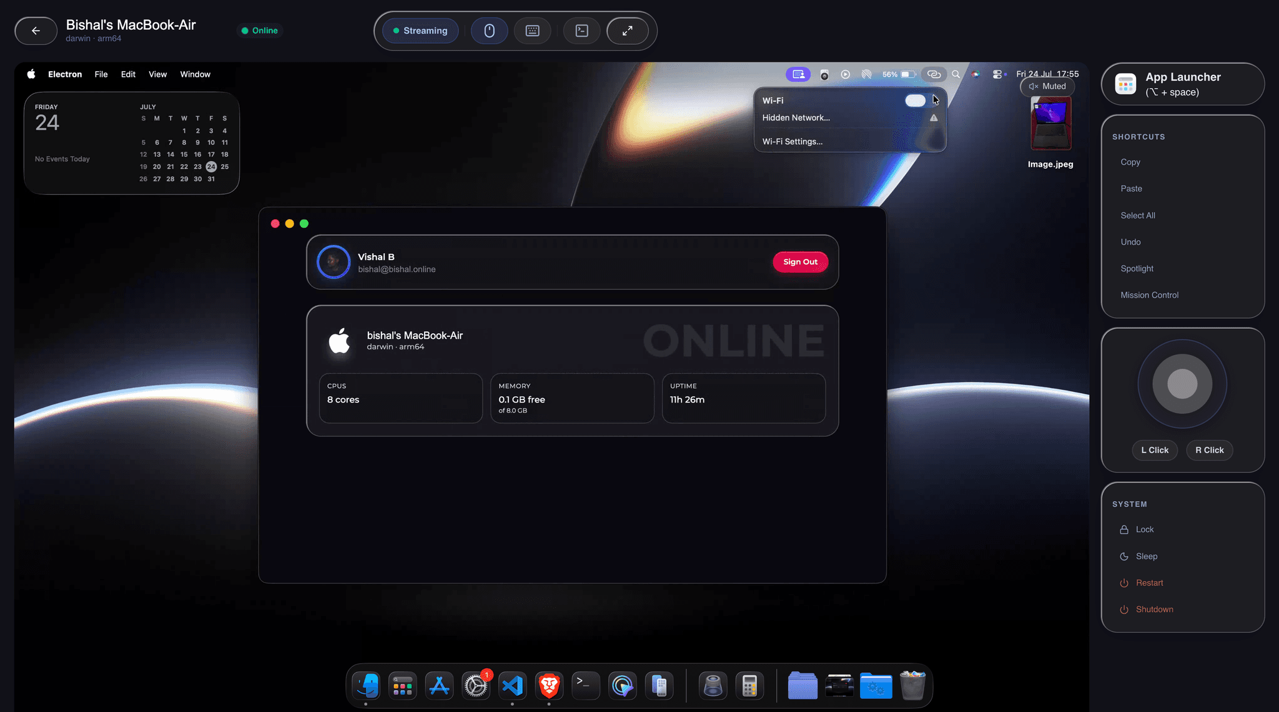Open the circular play-logo app in the dock
Viewport: 1279px width, 712px height.
click(x=623, y=686)
